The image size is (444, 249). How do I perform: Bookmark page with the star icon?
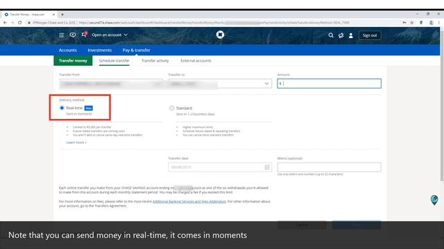coord(412,23)
